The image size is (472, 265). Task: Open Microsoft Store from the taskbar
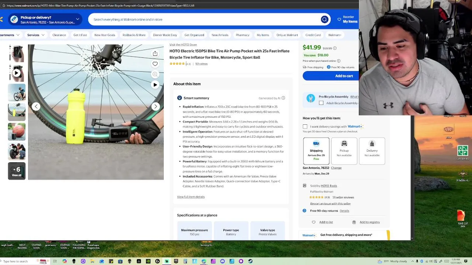(120, 261)
